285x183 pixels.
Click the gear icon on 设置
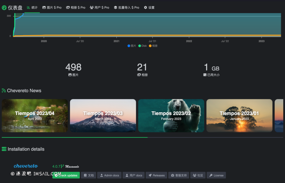(x=145, y=8)
